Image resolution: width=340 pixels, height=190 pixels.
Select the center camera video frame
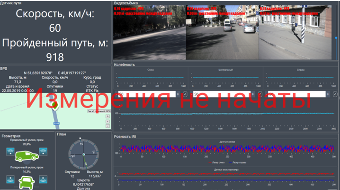(222, 32)
